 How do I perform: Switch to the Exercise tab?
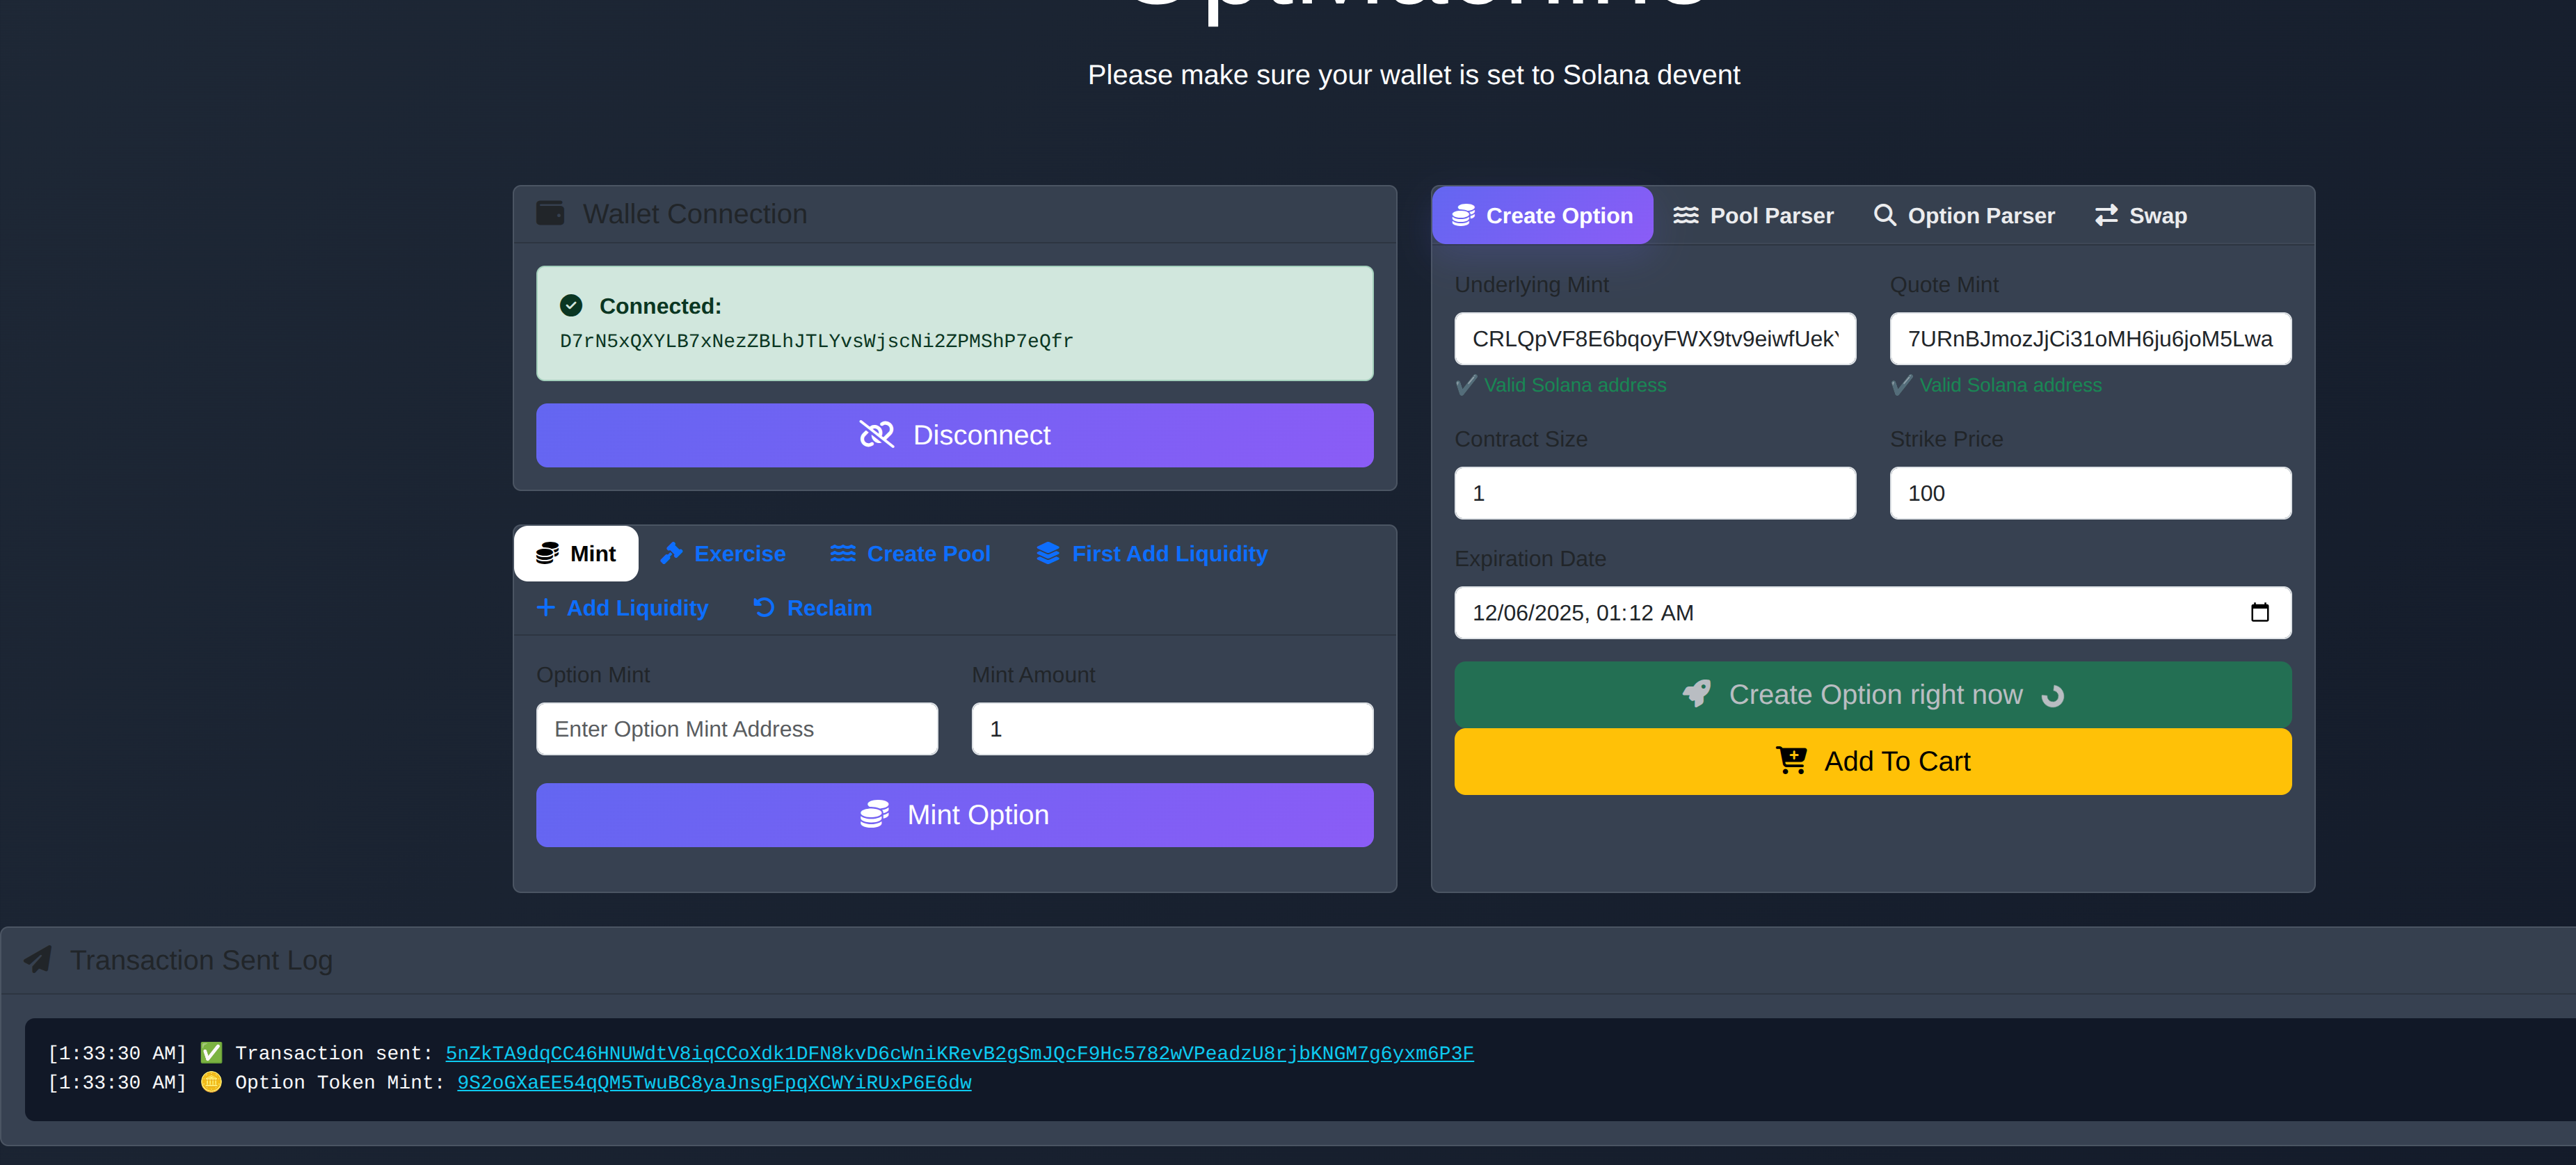click(723, 553)
